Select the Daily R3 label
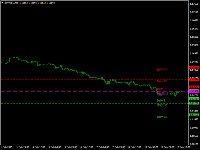 162,69
